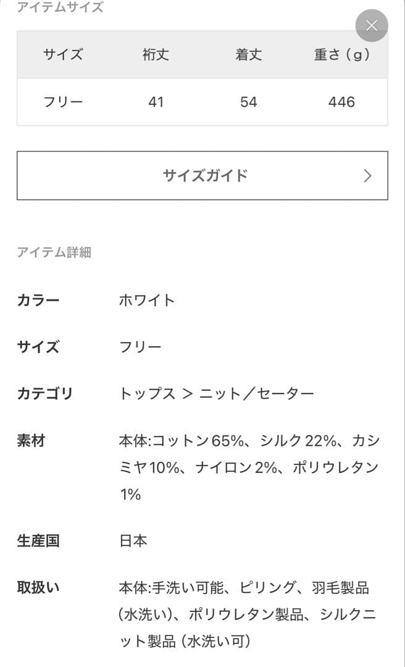Open the サイズガイド button
This screenshot has width=405, height=667.
point(203,175)
